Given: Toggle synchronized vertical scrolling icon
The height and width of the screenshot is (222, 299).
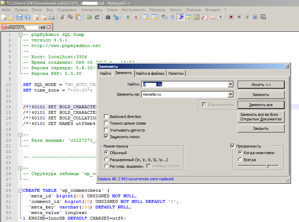Looking at the screenshot, I should coord(145,17).
